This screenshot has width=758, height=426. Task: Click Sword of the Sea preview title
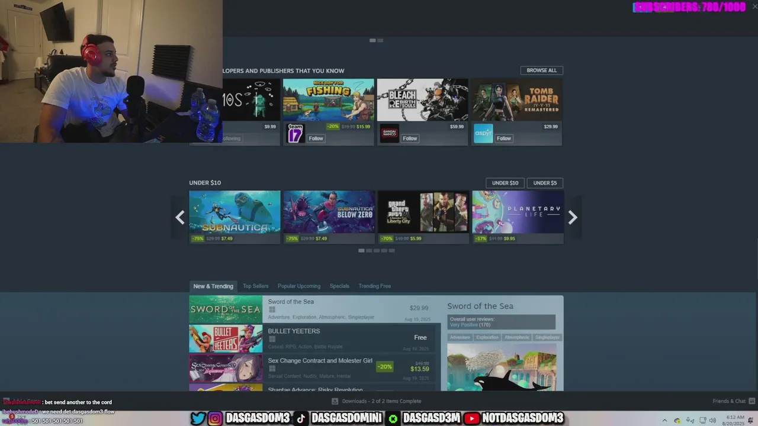pos(480,306)
